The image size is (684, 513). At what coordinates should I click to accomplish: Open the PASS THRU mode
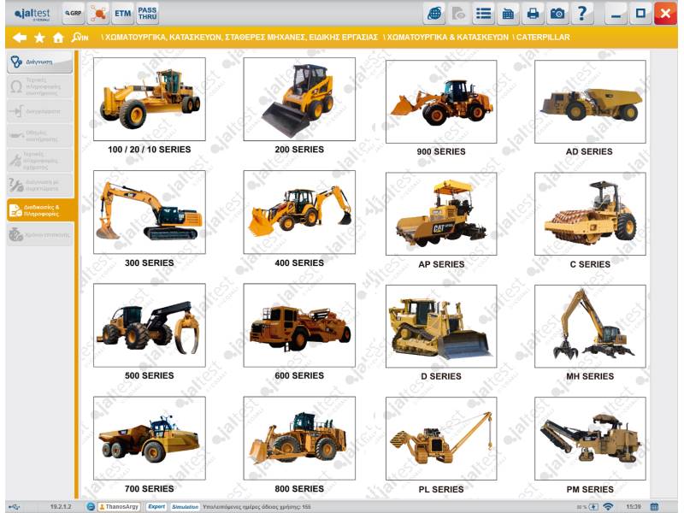point(147,13)
